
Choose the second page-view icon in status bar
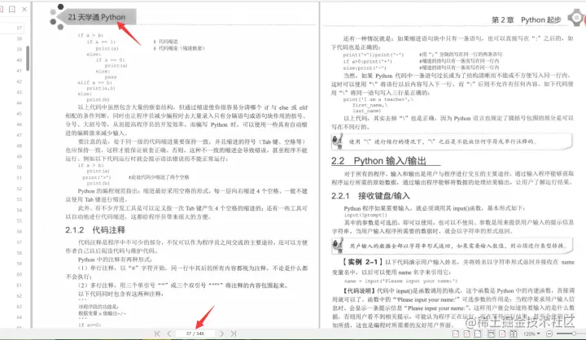pos(467,333)
